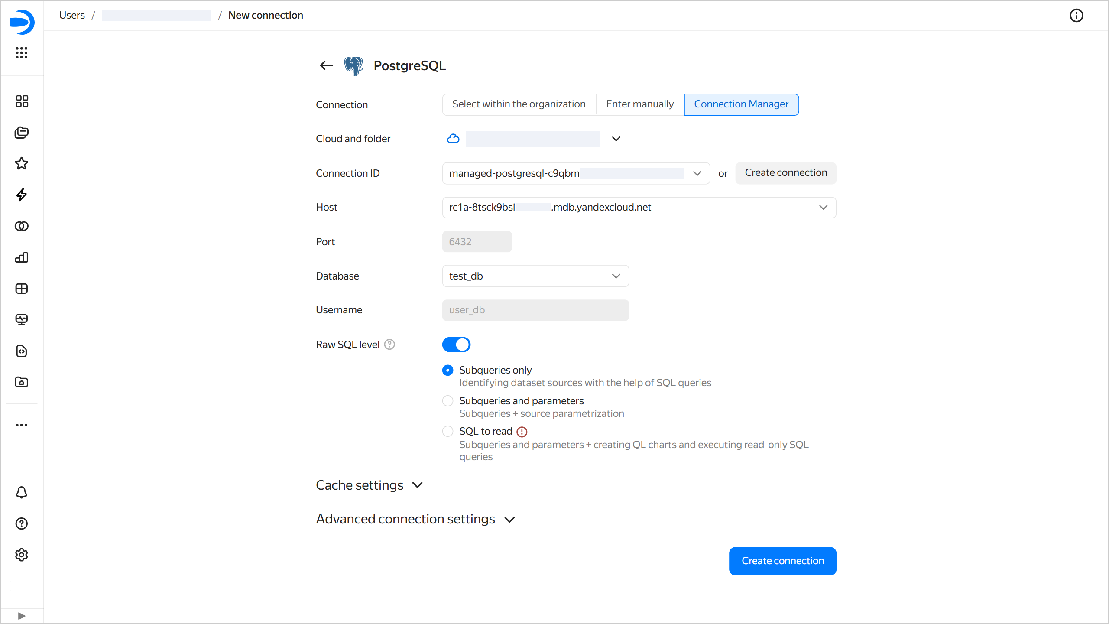Open the Database test_db dropdown

(535, 276)
